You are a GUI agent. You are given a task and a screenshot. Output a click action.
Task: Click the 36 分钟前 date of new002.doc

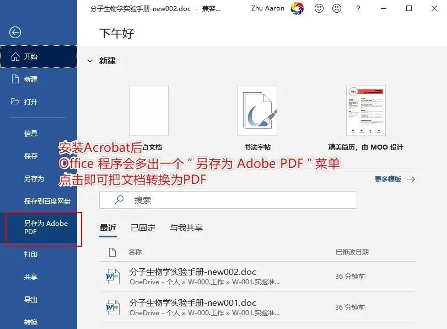point(350,277)
